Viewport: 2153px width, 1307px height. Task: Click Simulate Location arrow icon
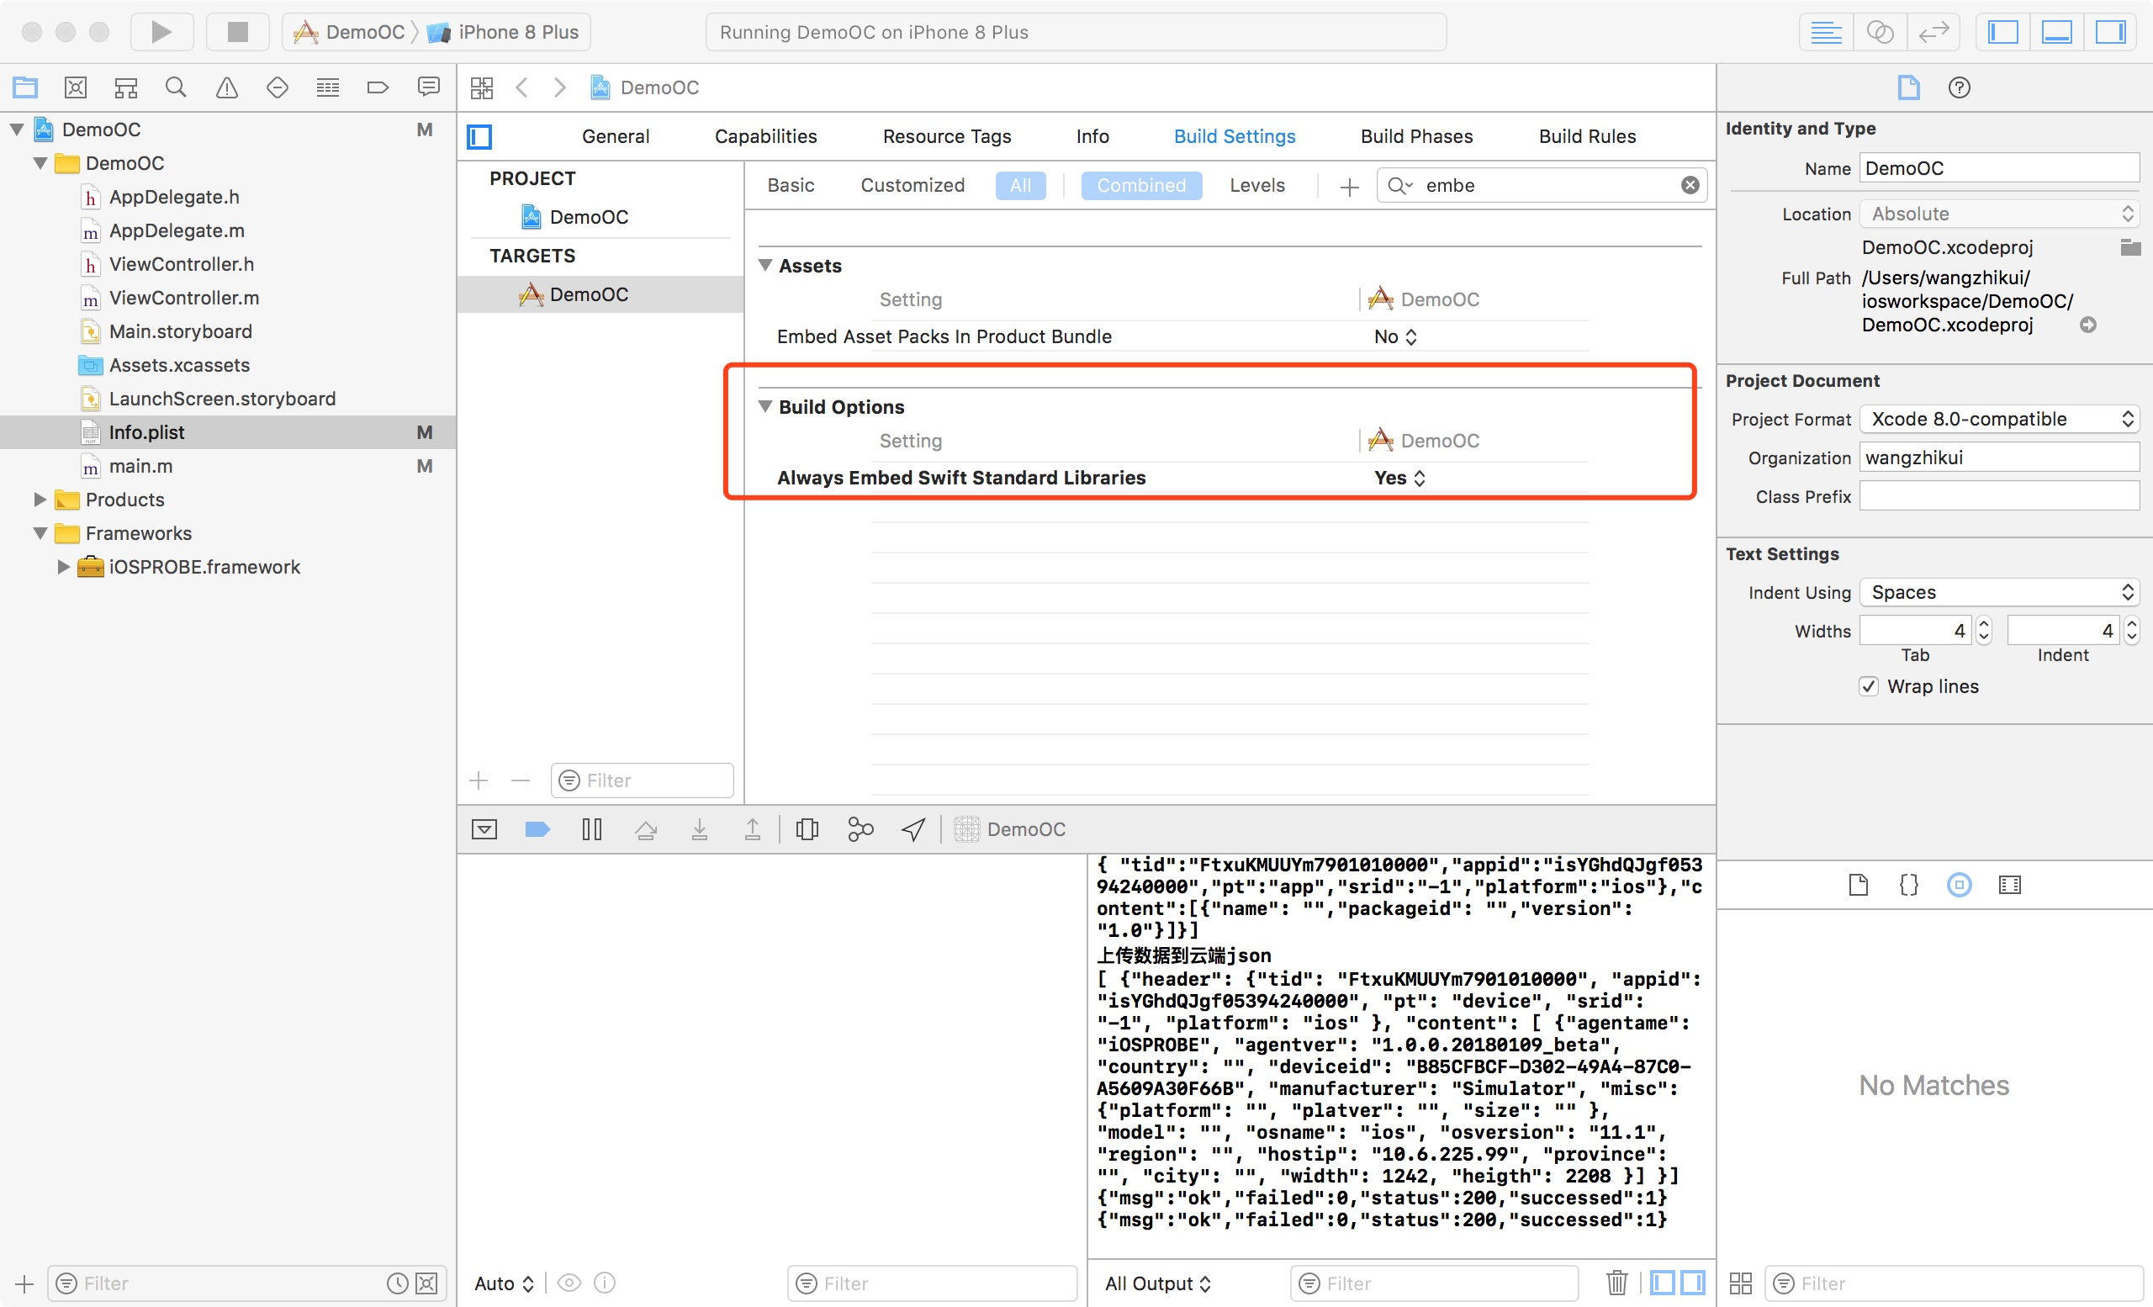click(x=913, y=829)
